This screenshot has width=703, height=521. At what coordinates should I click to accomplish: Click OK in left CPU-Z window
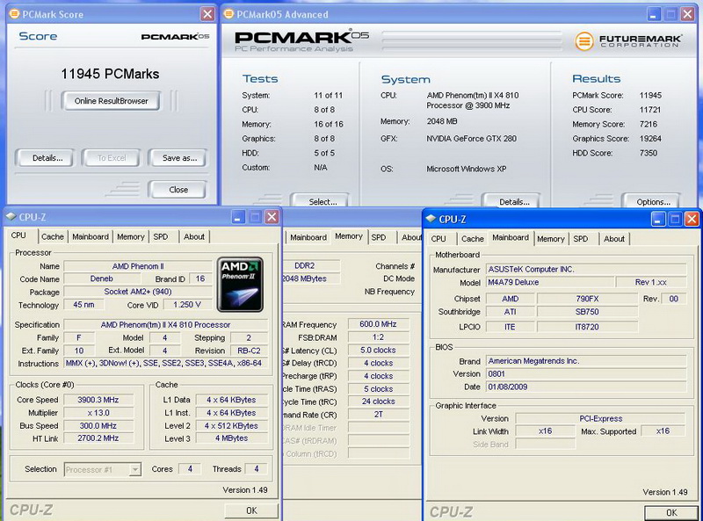tap(251, 510)
